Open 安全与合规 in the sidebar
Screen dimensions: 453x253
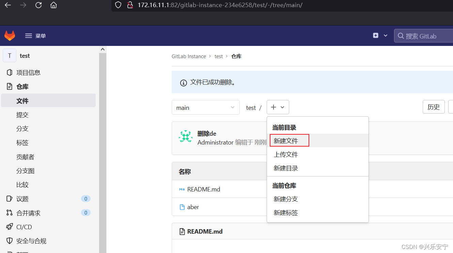point(31,241)
